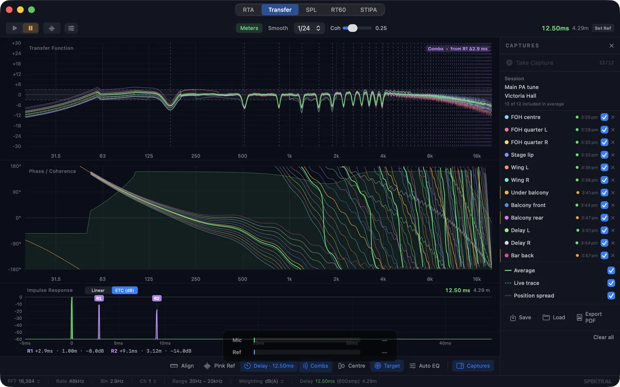
Task: Toggle the Meters button
Action: click(249, 28)
